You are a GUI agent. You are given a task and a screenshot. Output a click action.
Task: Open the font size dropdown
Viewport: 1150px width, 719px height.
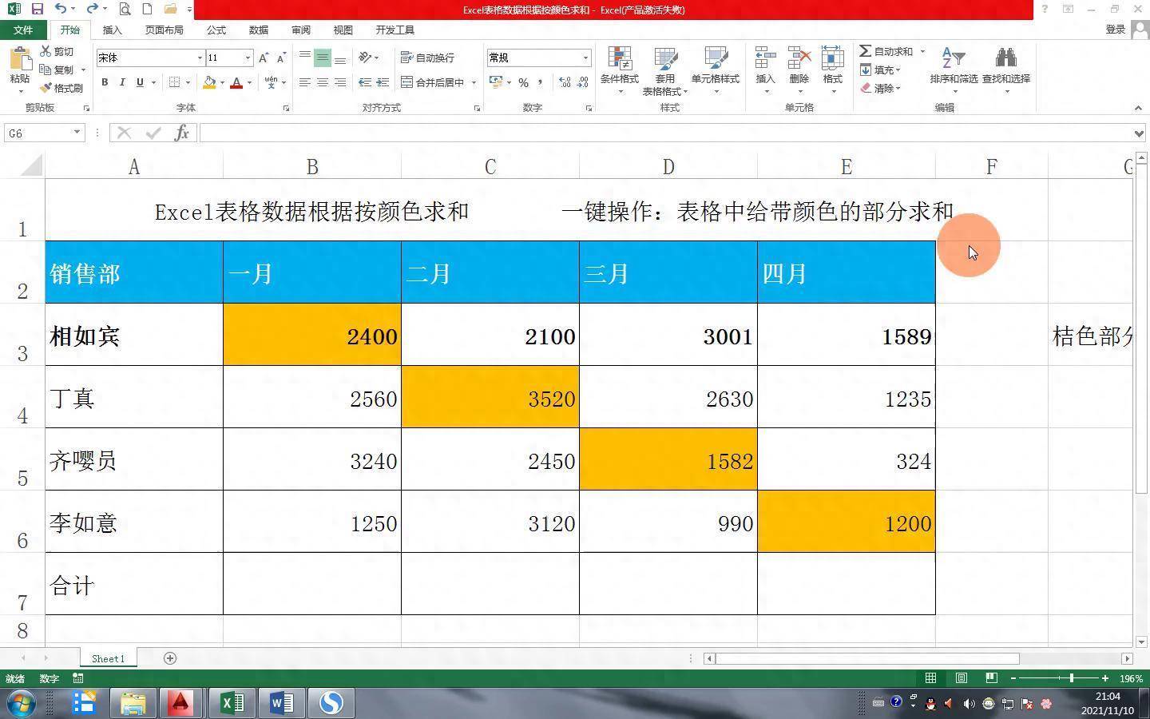coord(248,58)
